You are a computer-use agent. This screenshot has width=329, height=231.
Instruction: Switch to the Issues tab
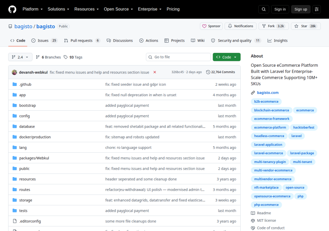tap(44, 41)
